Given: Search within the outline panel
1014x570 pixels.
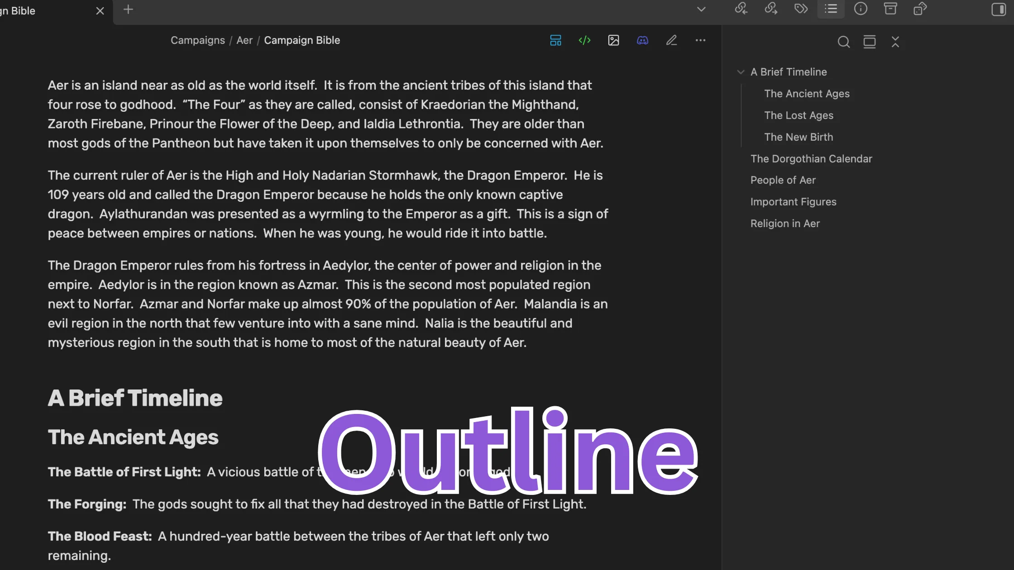Looking at the screenshot, I should pos(843,42).
